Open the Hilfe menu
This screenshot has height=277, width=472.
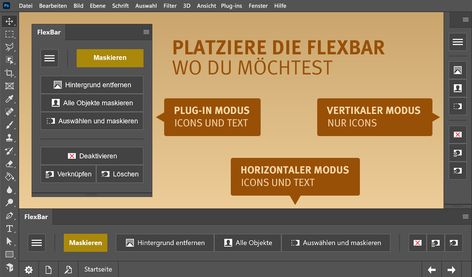[x=280, y=6]
